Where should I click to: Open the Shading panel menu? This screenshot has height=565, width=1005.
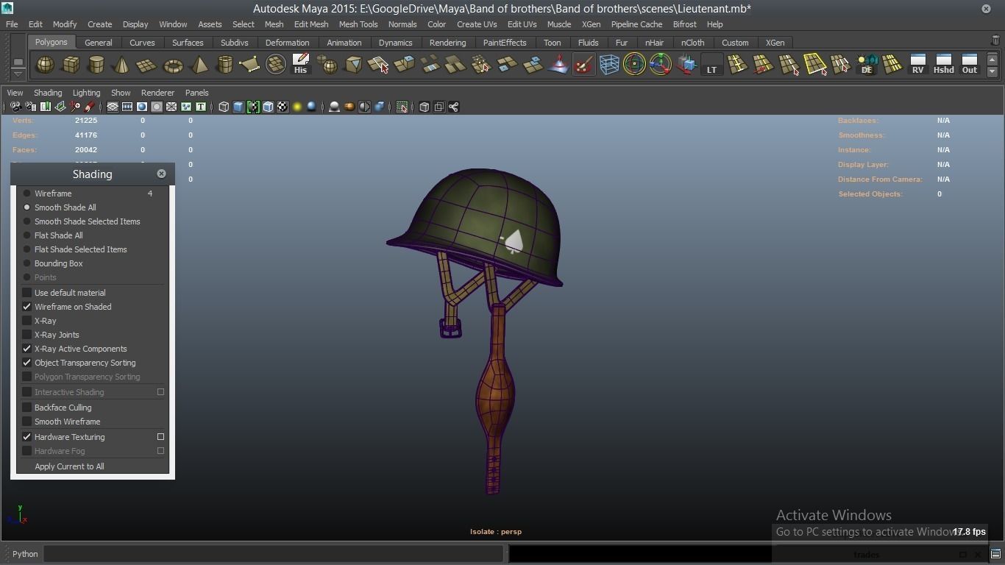(48, 93)
